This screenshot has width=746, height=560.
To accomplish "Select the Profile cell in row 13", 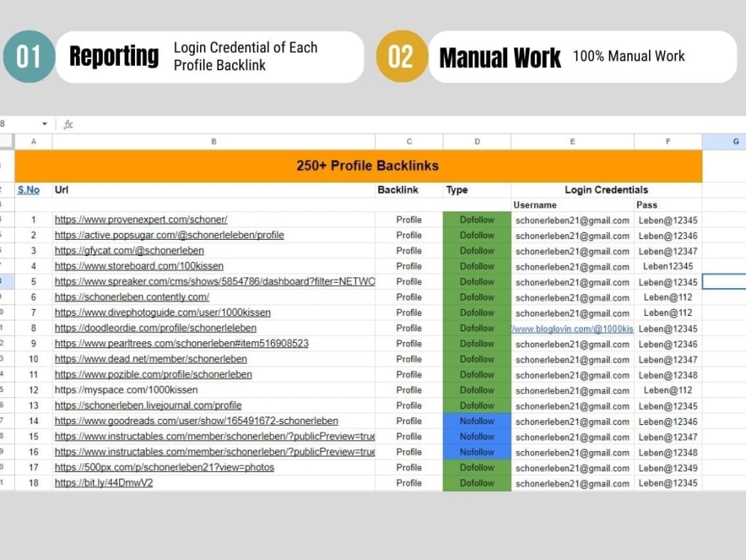I will 409,405.
